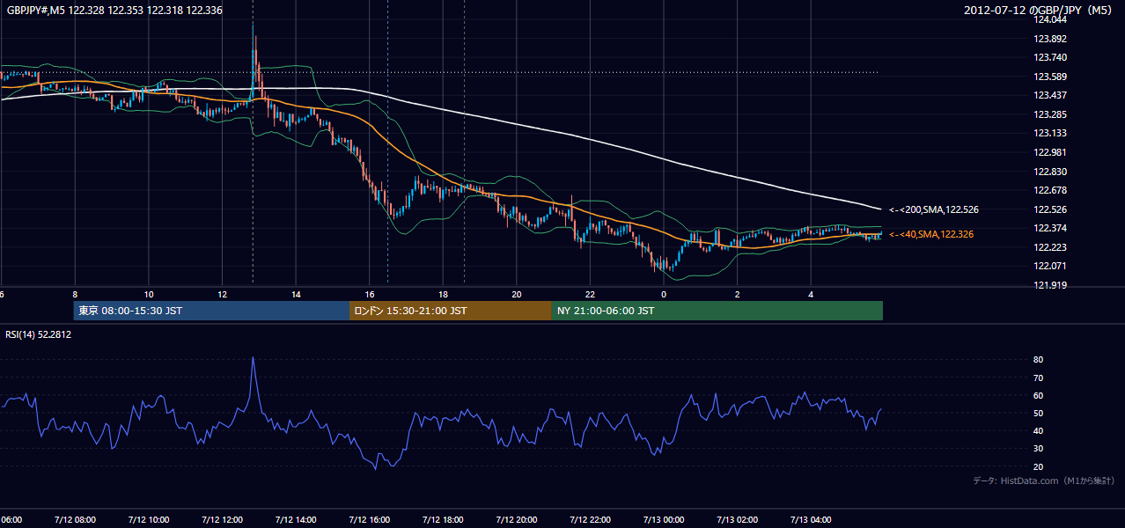Click the 7/12 10:00 bottom date label
The height and width of the screenshot is (528, 1125).
(x=149, y=519)
